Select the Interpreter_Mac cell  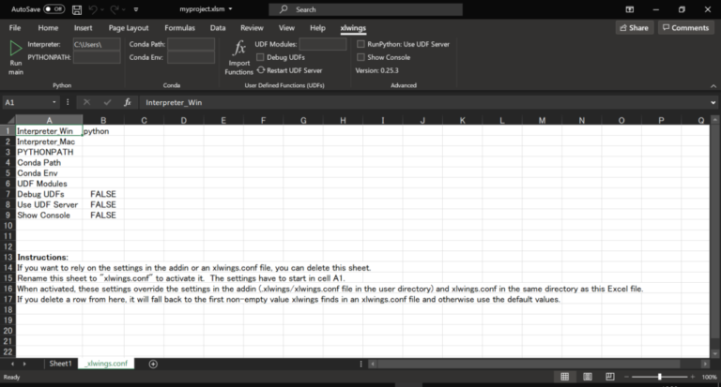pyautogui.click(x=49, y=141)
